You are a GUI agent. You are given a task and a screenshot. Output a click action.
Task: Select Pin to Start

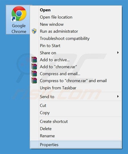(76, 46)
